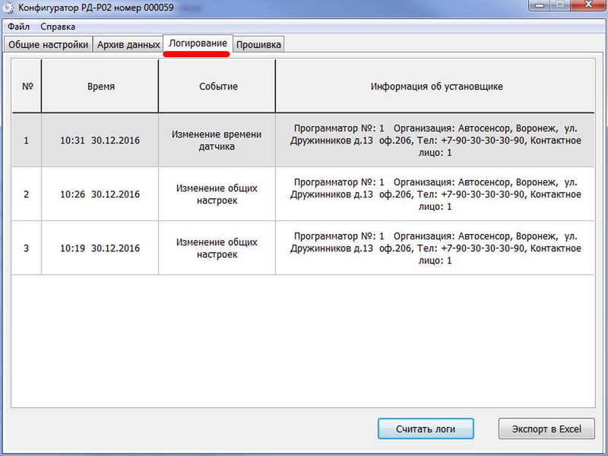This screenshot has width=608, height=456.
Task: Switch to the Архив данных tab
Action: point(128,45)
